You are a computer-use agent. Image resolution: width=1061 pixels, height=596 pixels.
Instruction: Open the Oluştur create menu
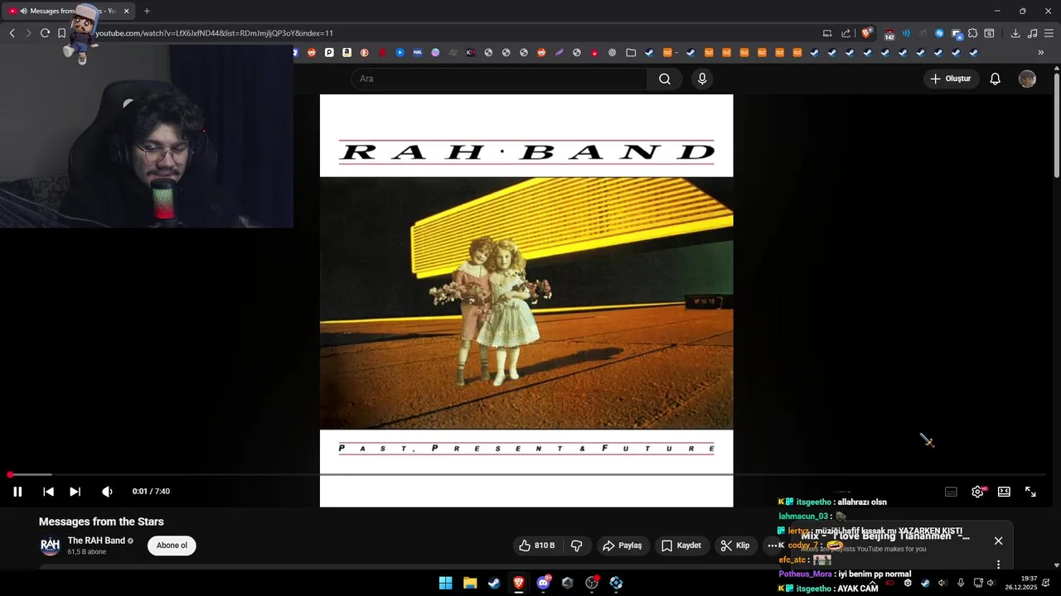pos(951,79)
